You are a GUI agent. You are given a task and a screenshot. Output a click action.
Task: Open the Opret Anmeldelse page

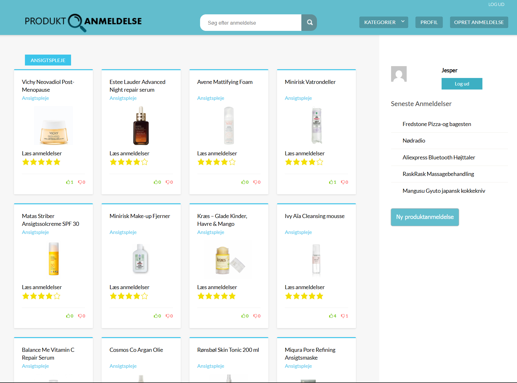[x=479, y=22]
